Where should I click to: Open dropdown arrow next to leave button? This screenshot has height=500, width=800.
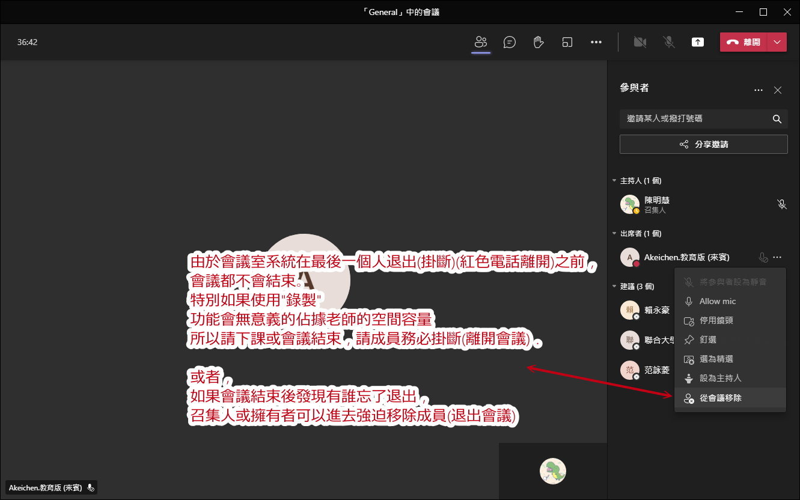point(777,42)
